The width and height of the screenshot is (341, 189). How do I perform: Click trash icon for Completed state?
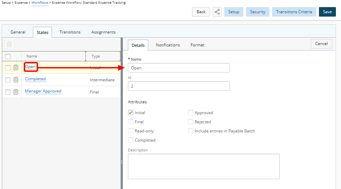(16, 80)
